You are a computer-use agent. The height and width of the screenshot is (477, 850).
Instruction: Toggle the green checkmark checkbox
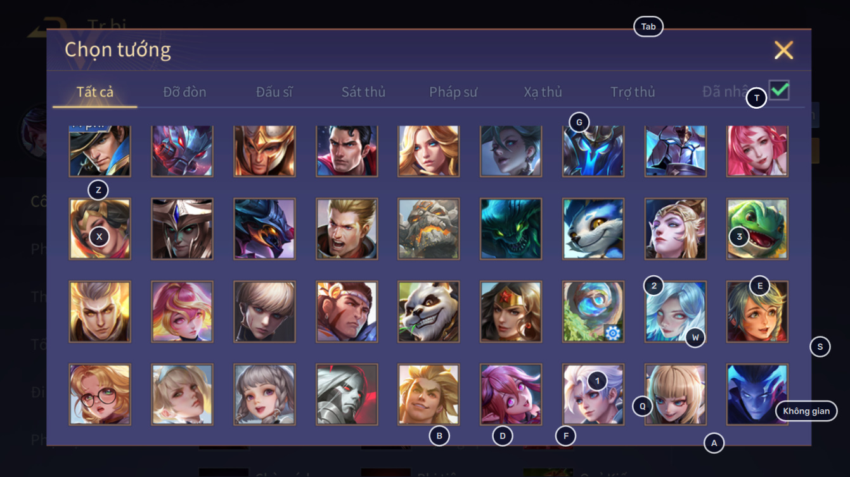(x=779, y=90)
